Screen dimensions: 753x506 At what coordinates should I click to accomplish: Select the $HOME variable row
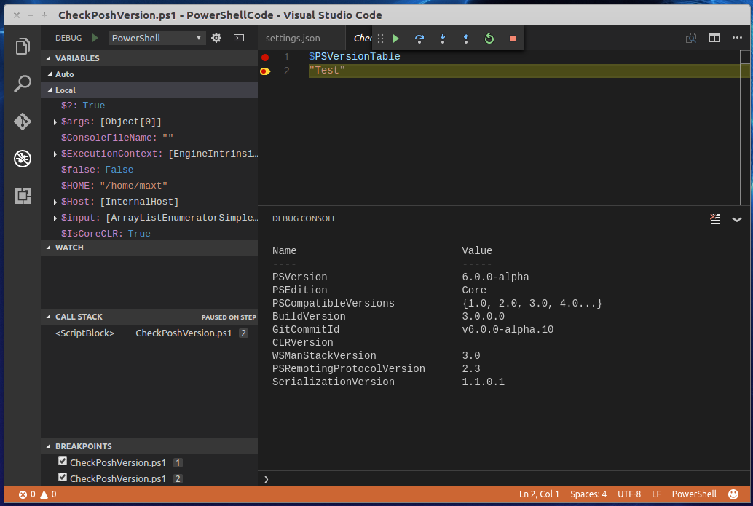tap(149, 186)
